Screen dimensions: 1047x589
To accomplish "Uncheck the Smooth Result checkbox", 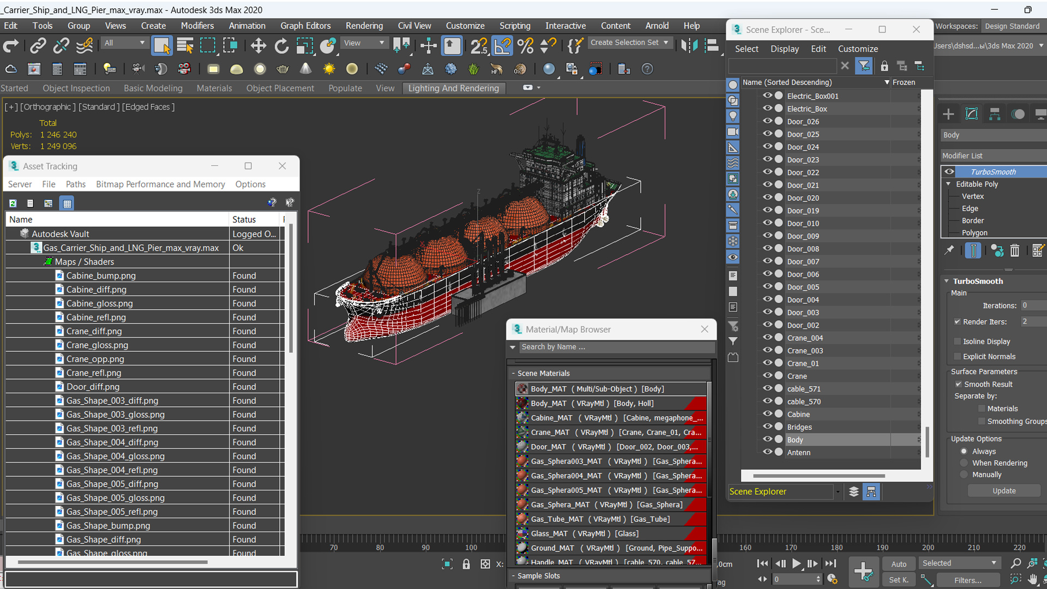I will click(958, 384).
